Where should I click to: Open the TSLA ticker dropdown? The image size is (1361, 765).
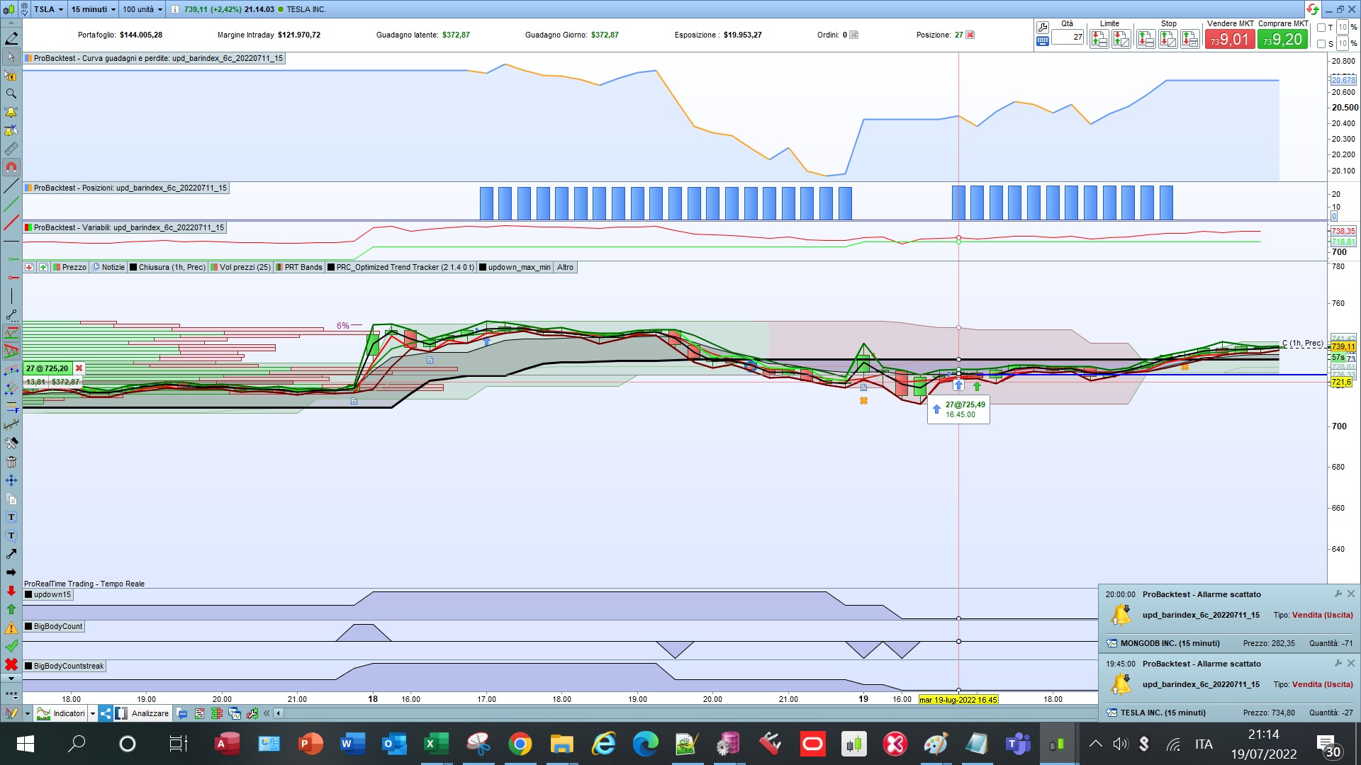click(60, 9)
